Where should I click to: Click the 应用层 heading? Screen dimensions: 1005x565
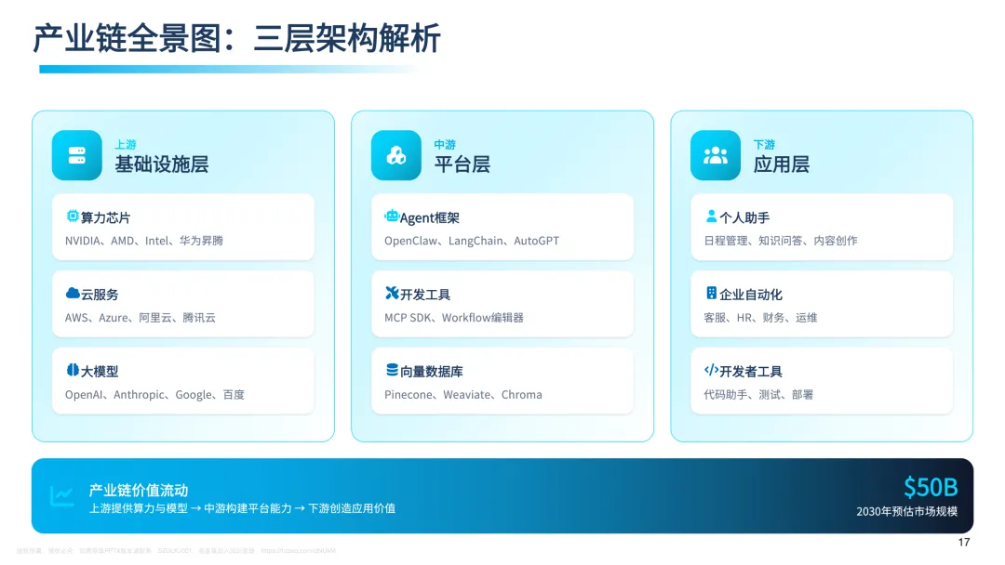[782, 164]
